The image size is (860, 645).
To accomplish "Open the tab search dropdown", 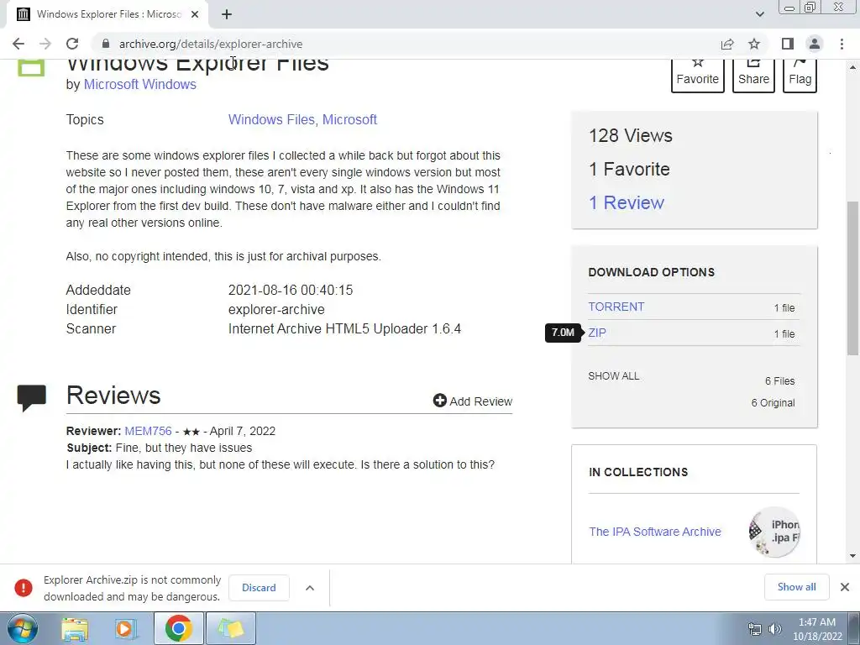I will pyautogui.click(x=759, y=14).
